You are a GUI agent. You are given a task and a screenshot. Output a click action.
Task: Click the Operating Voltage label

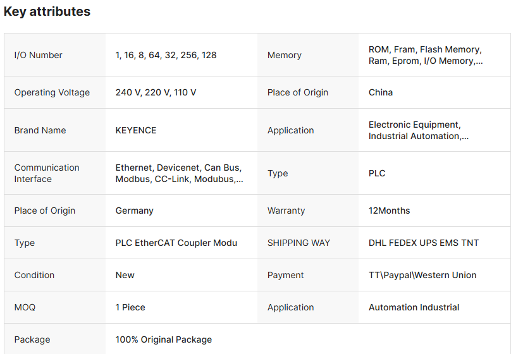pyautogui.click(x=52, y=92)
